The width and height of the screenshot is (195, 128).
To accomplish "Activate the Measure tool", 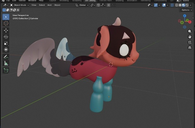I will point(6,63).
